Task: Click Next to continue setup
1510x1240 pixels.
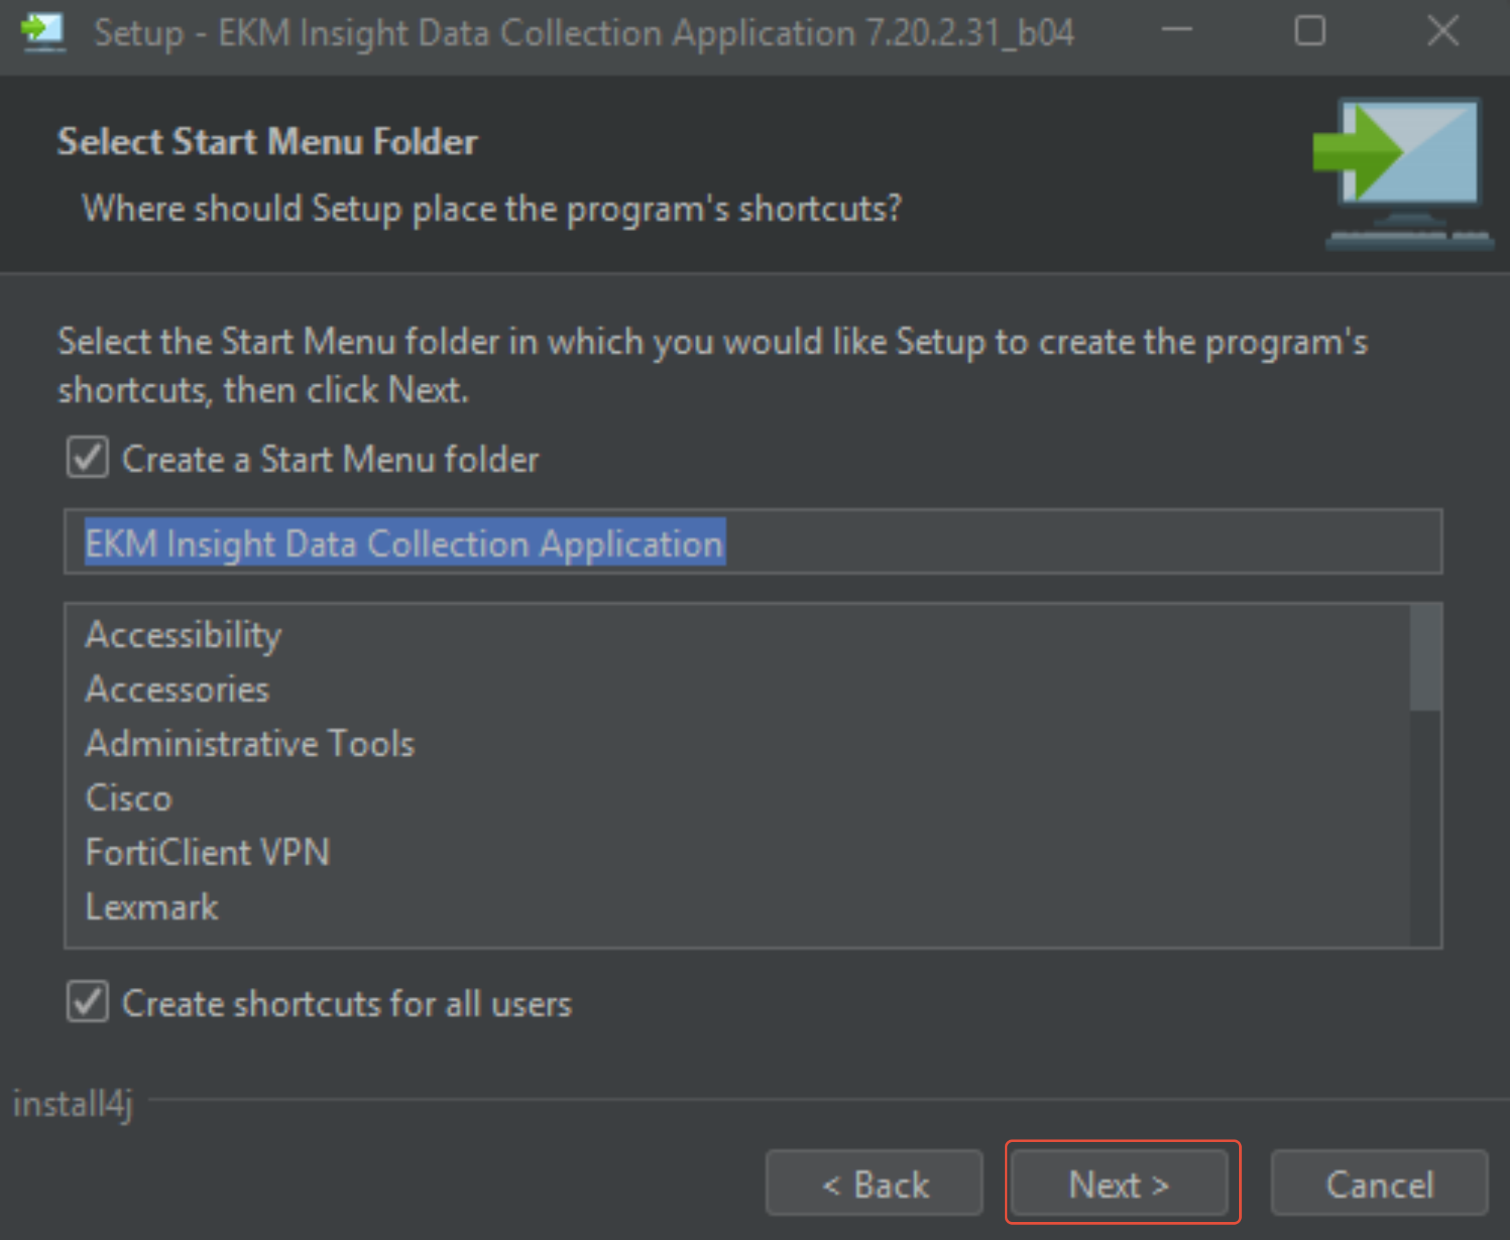Action: 1120,1184
